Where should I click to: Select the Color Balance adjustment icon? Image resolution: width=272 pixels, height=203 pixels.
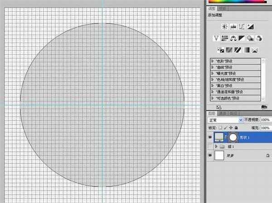pos(234,38)
